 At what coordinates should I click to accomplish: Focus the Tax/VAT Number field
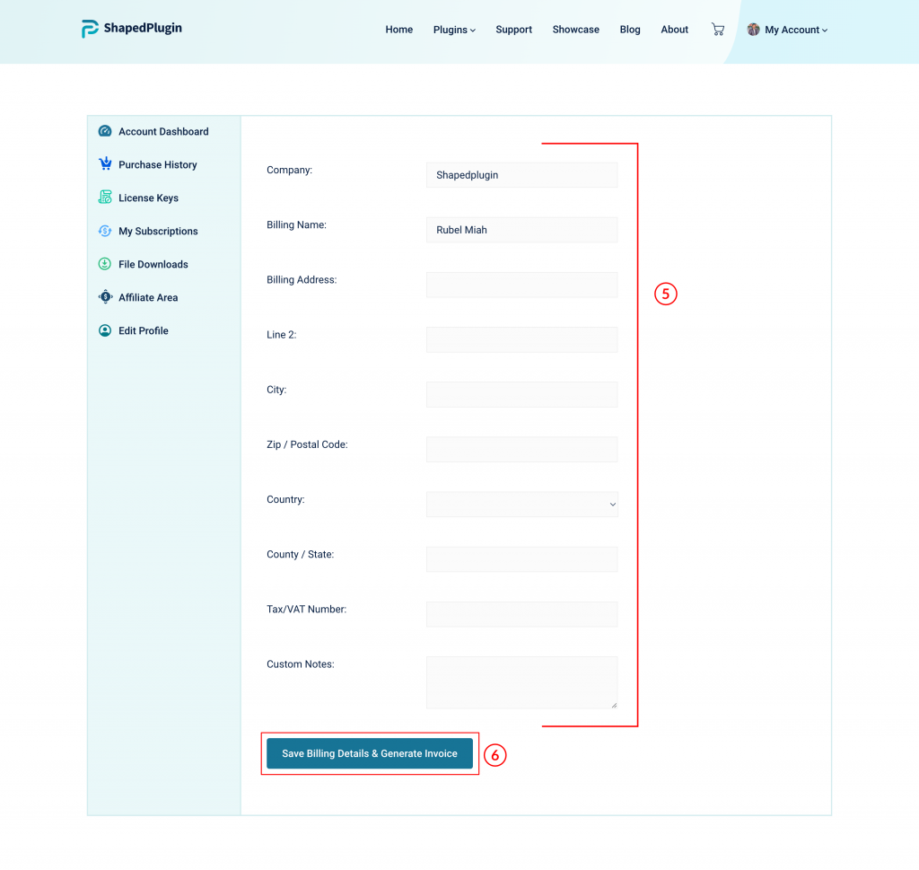[x=521, y=614]
